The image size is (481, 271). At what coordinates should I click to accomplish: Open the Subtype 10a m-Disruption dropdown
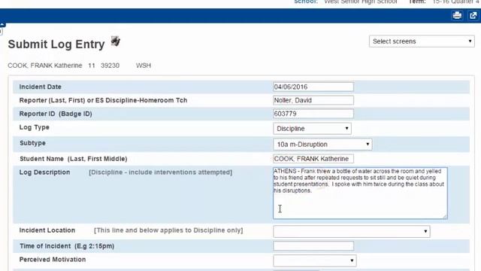coord(322,144)
